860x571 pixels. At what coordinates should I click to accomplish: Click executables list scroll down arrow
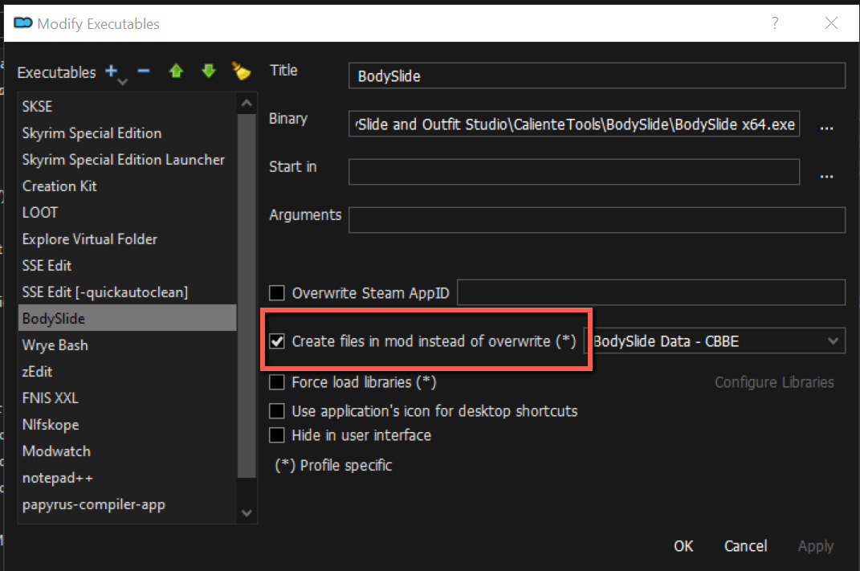click(x=247, y=513)
